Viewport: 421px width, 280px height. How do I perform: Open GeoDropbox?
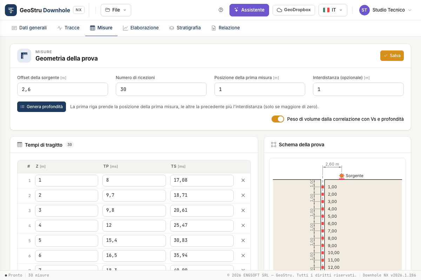294,10
